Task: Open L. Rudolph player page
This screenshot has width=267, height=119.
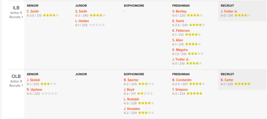Action: tap(131, 99)
